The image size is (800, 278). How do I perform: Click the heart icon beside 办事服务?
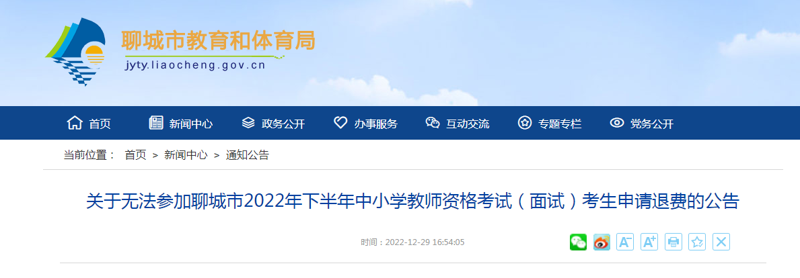[340, 123]
